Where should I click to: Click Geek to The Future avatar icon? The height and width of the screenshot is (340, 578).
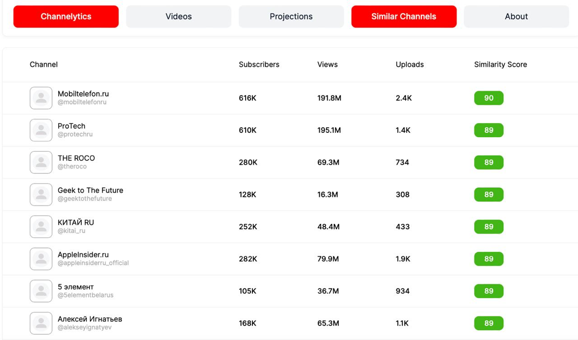pos(41,195)
